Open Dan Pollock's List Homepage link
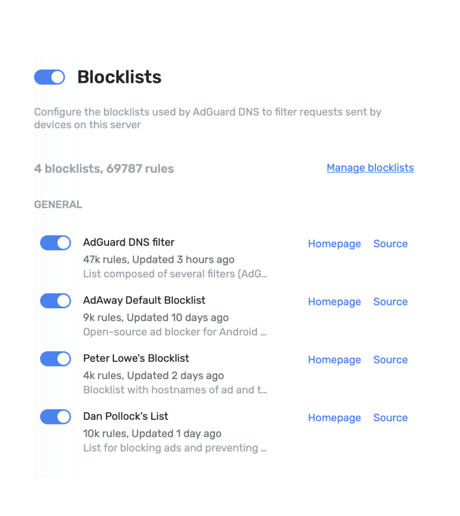This screenshot has width=460, height=516. click(334, 418)
